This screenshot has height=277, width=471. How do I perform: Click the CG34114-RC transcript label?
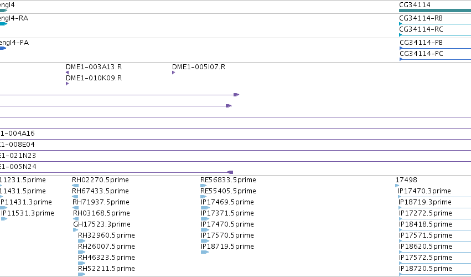[421, 29]
